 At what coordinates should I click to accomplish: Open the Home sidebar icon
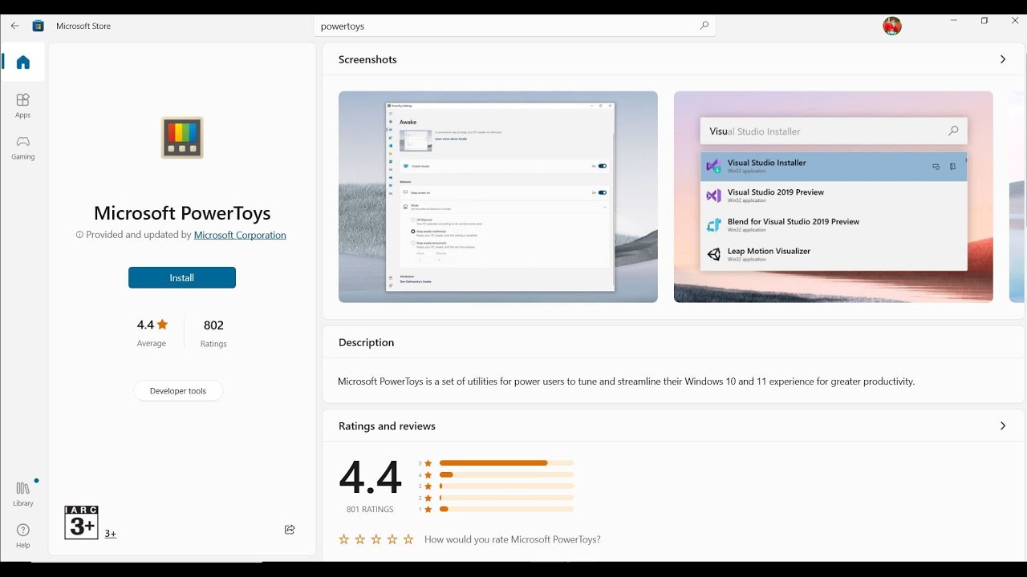pos(23,63)
